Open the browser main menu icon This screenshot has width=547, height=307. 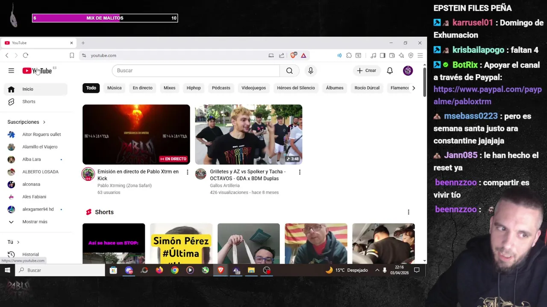(420, 55)
